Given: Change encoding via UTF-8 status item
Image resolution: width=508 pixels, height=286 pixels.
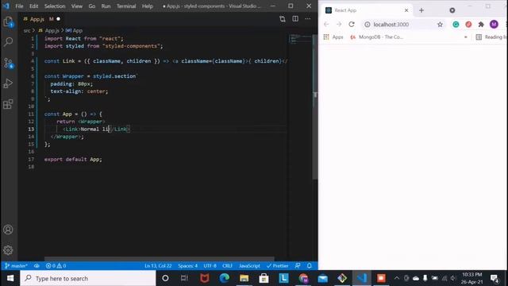Looking at the screenshot, I should point(210,266).
